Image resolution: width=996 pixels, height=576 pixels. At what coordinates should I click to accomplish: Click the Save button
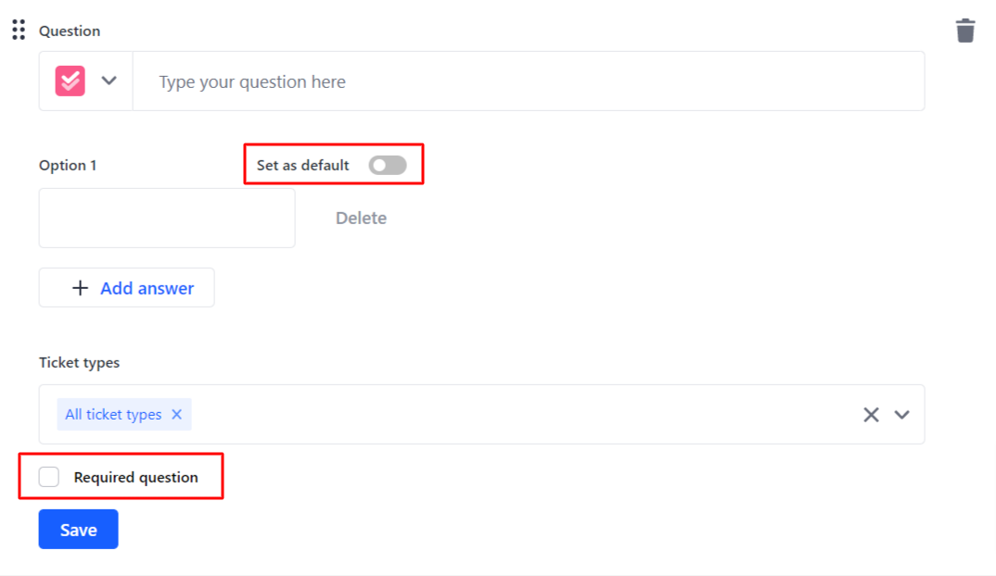click(78, 529)
